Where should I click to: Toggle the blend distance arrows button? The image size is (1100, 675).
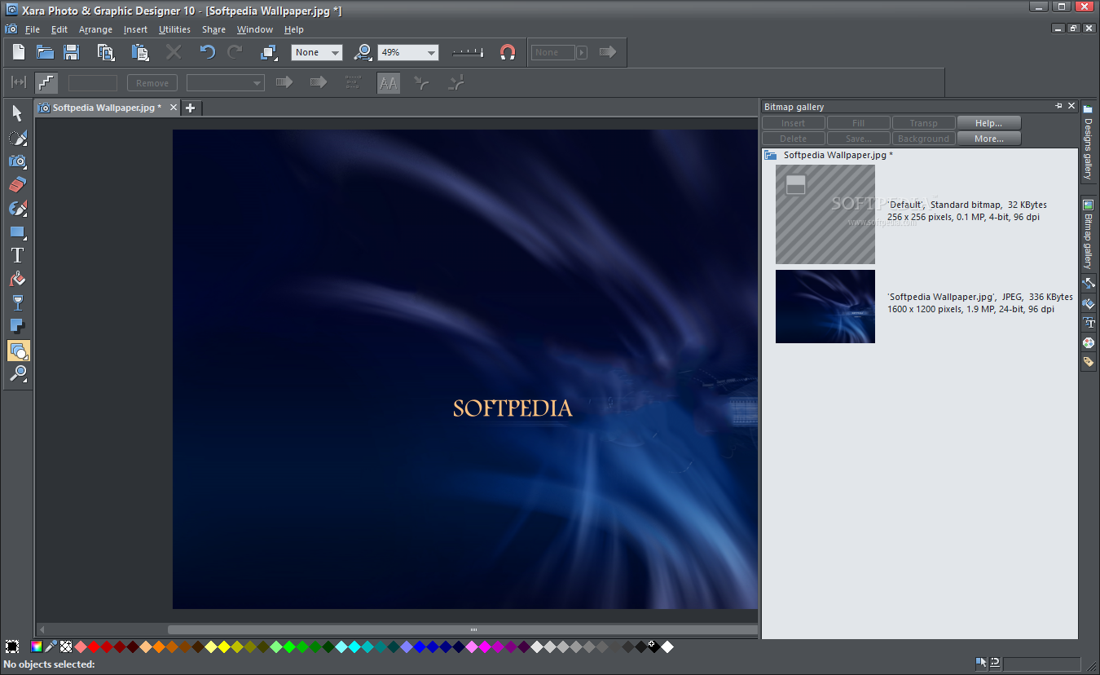coord(18,82)
